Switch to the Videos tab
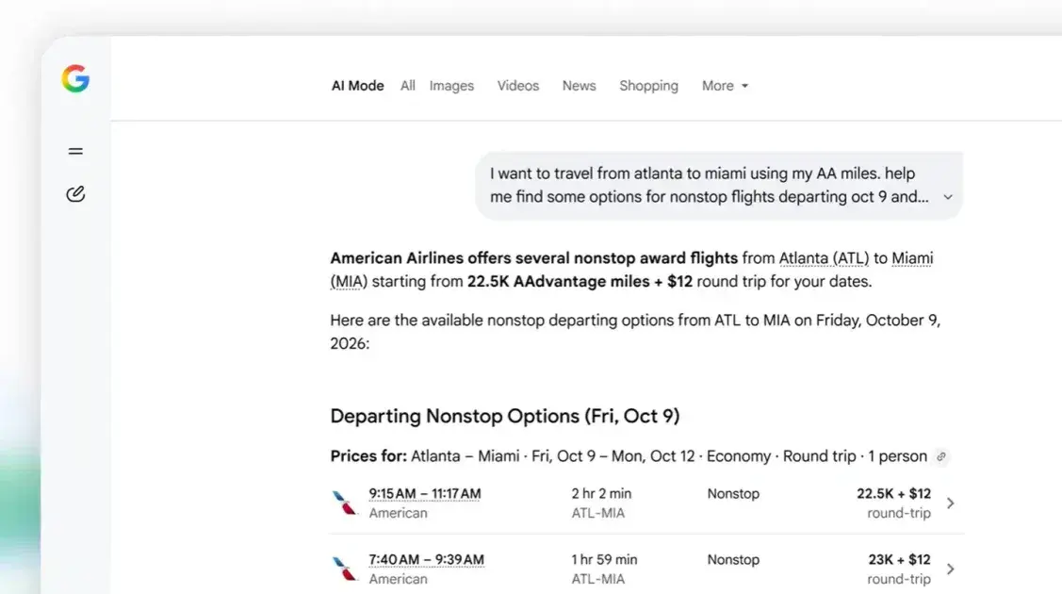1062x594 pixels. click(x=518, y=86)
